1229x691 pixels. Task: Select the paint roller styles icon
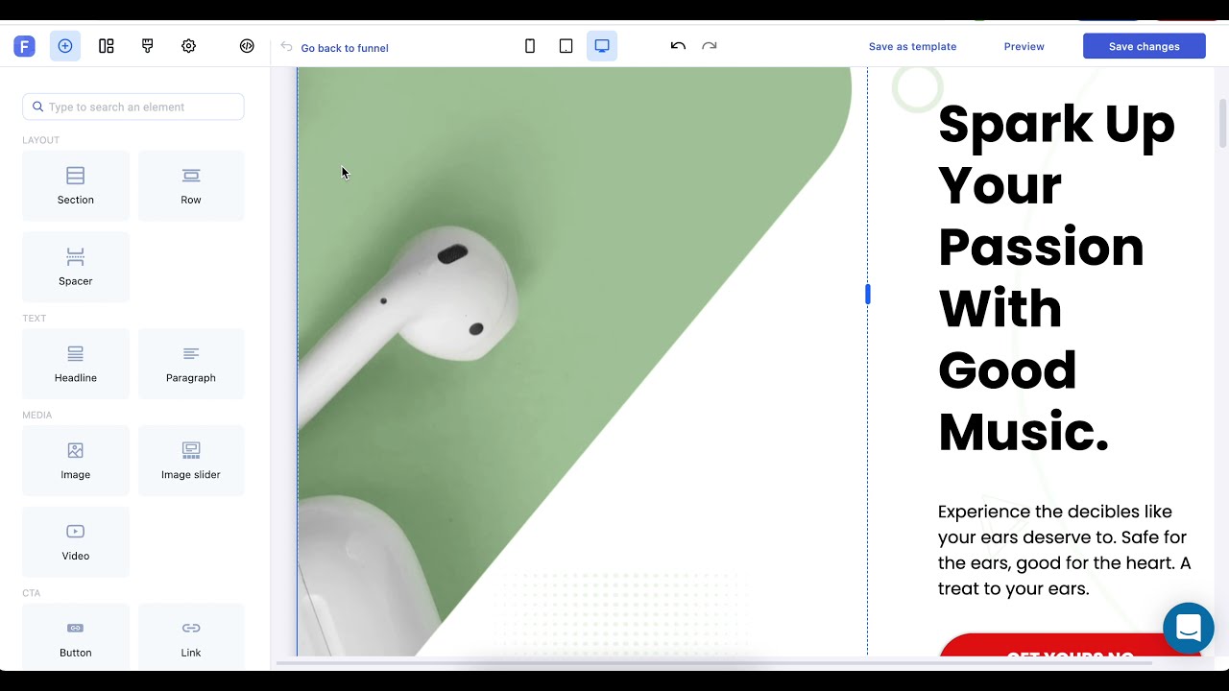click(147, 46)
